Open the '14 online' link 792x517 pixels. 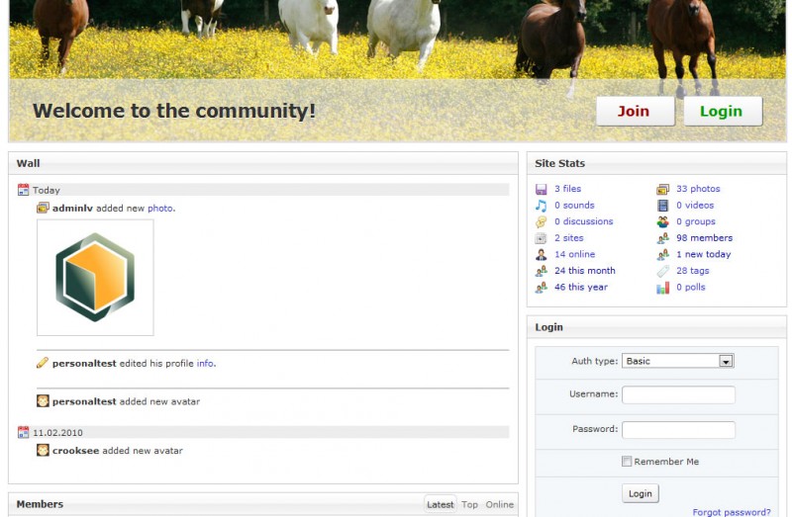point(575,254)
